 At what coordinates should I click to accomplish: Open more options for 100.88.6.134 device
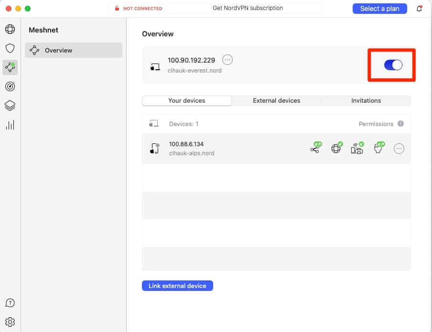pyautogui.click(x=399, y=149)
